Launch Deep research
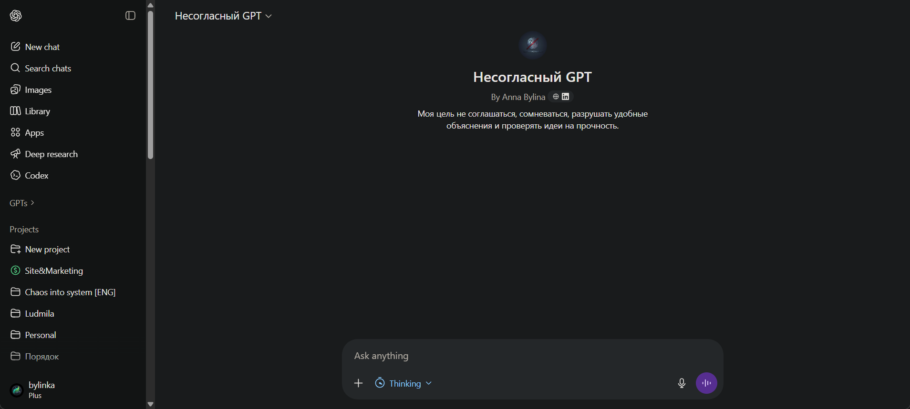The height and width of the screenshot is (409, 910). (73, 154)
